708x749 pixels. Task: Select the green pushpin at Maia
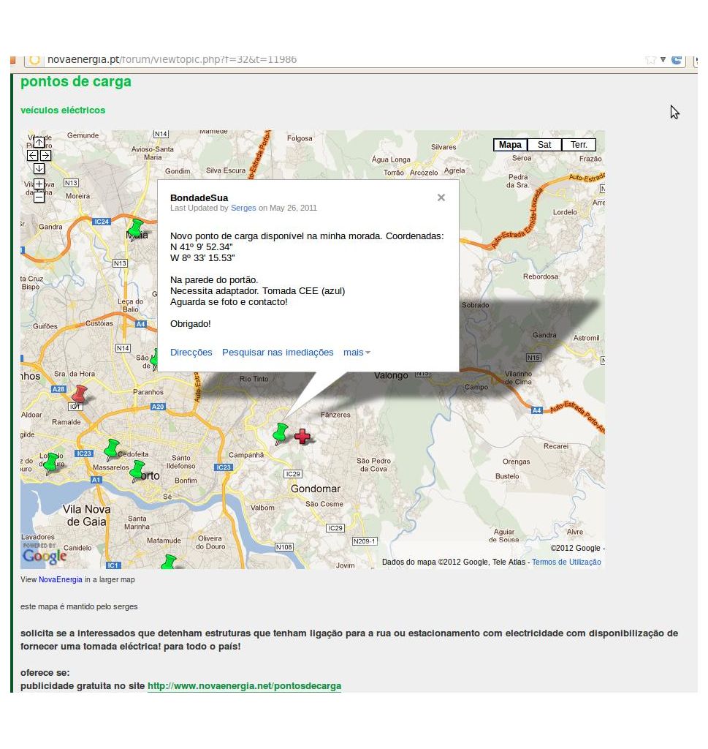pyautogui.click(x=136, y=230)
